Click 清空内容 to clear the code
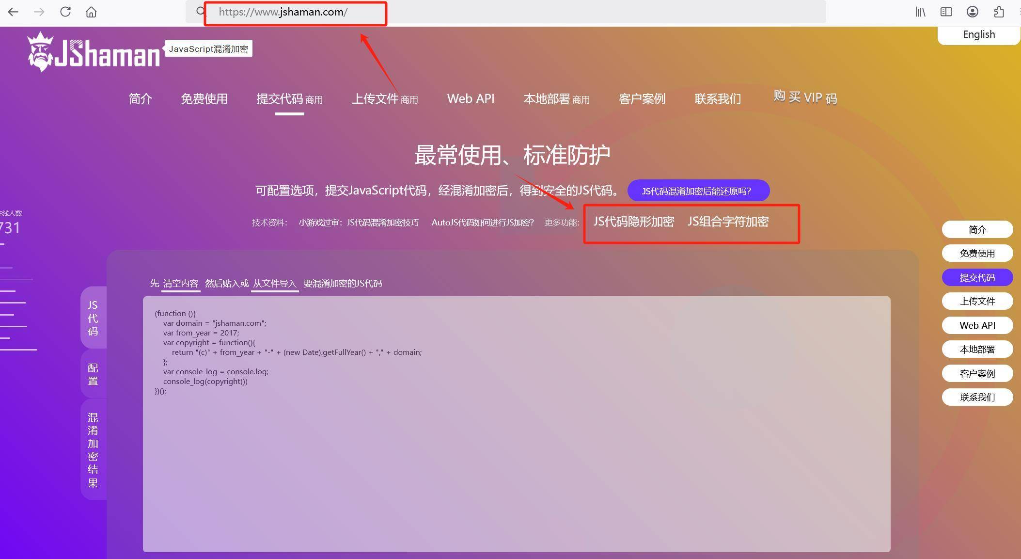The image size is (1021, 559). (x=181, y=284)
